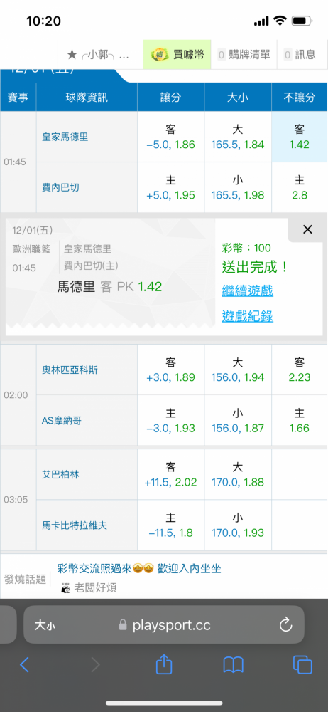Open 皇家馬德里 team info
Image resolution: width=328 pixels, height=712 pixels.
click(x=65, y=137)
